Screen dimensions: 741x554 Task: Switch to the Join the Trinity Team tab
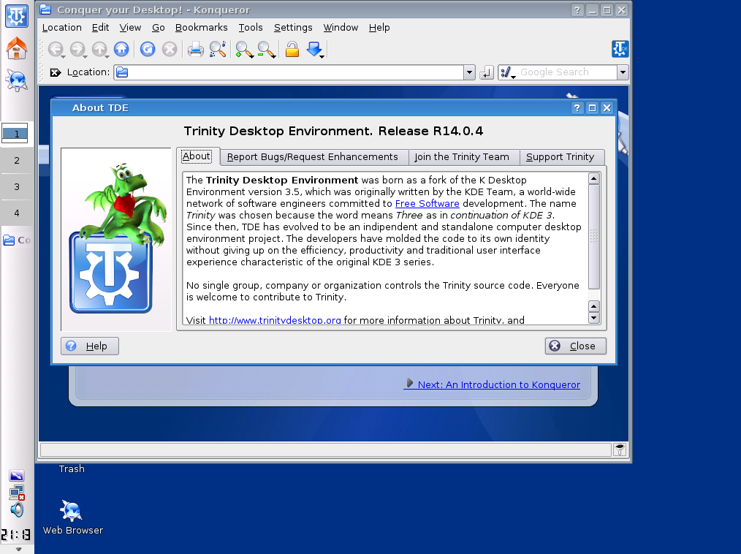point(463,157)
